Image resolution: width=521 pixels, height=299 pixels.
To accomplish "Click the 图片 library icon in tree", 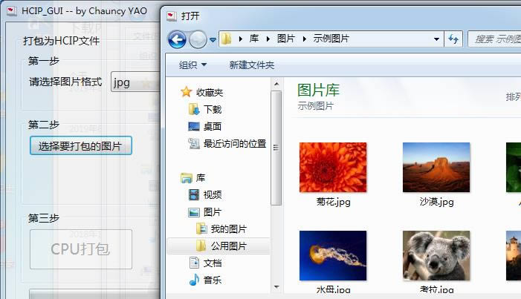I will pos(194,212).
